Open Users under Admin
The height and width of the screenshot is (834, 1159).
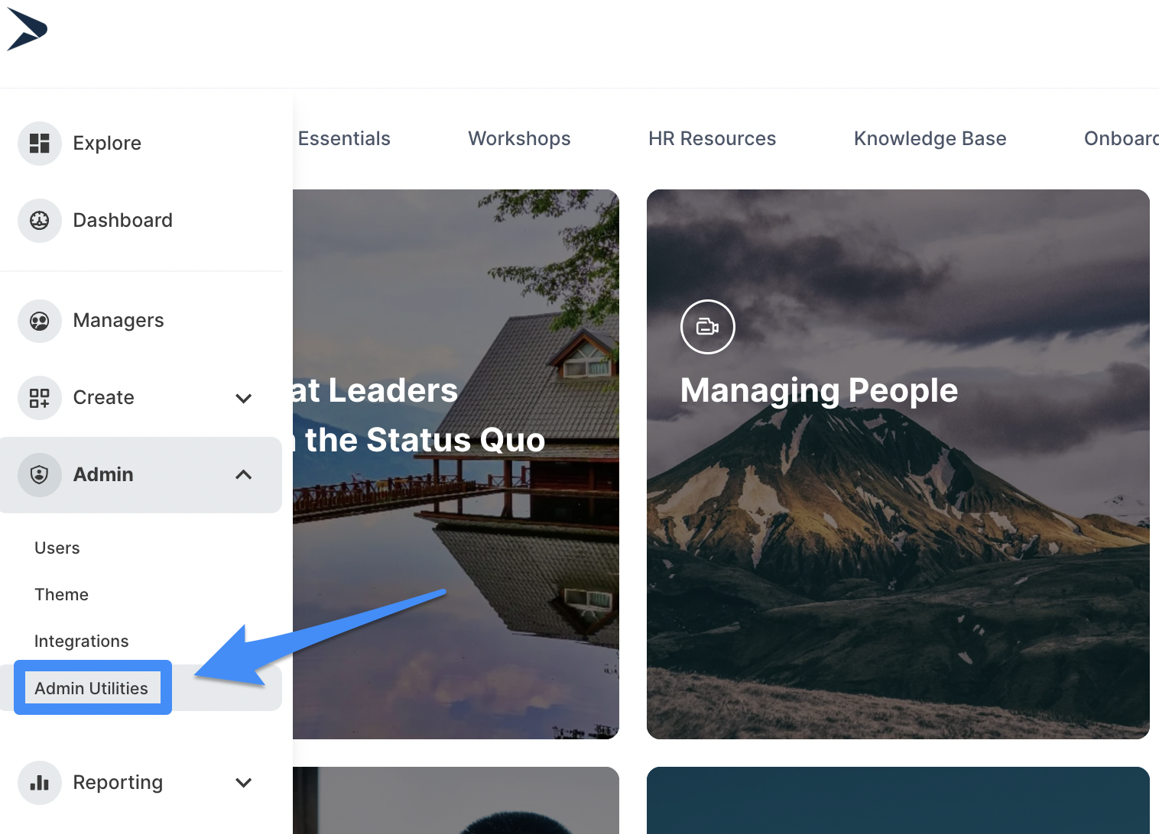pos(57,548)
